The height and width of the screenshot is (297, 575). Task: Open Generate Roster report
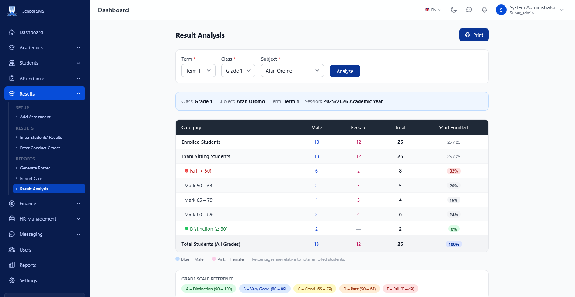(x=35, y=168)
